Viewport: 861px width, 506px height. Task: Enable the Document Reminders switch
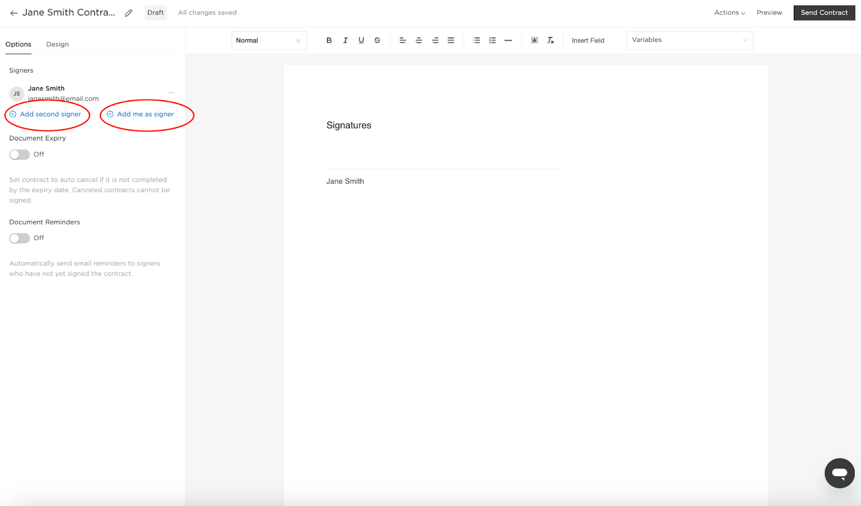(x=19, y=238)
